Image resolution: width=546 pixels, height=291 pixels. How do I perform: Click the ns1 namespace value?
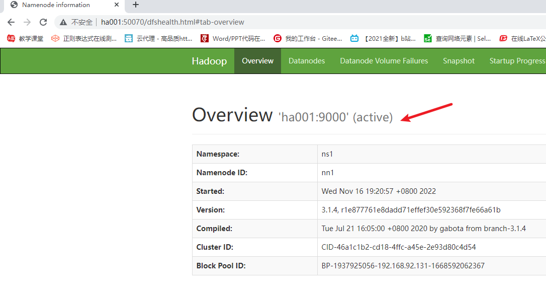pyautogui.click(x=327, y=154)
